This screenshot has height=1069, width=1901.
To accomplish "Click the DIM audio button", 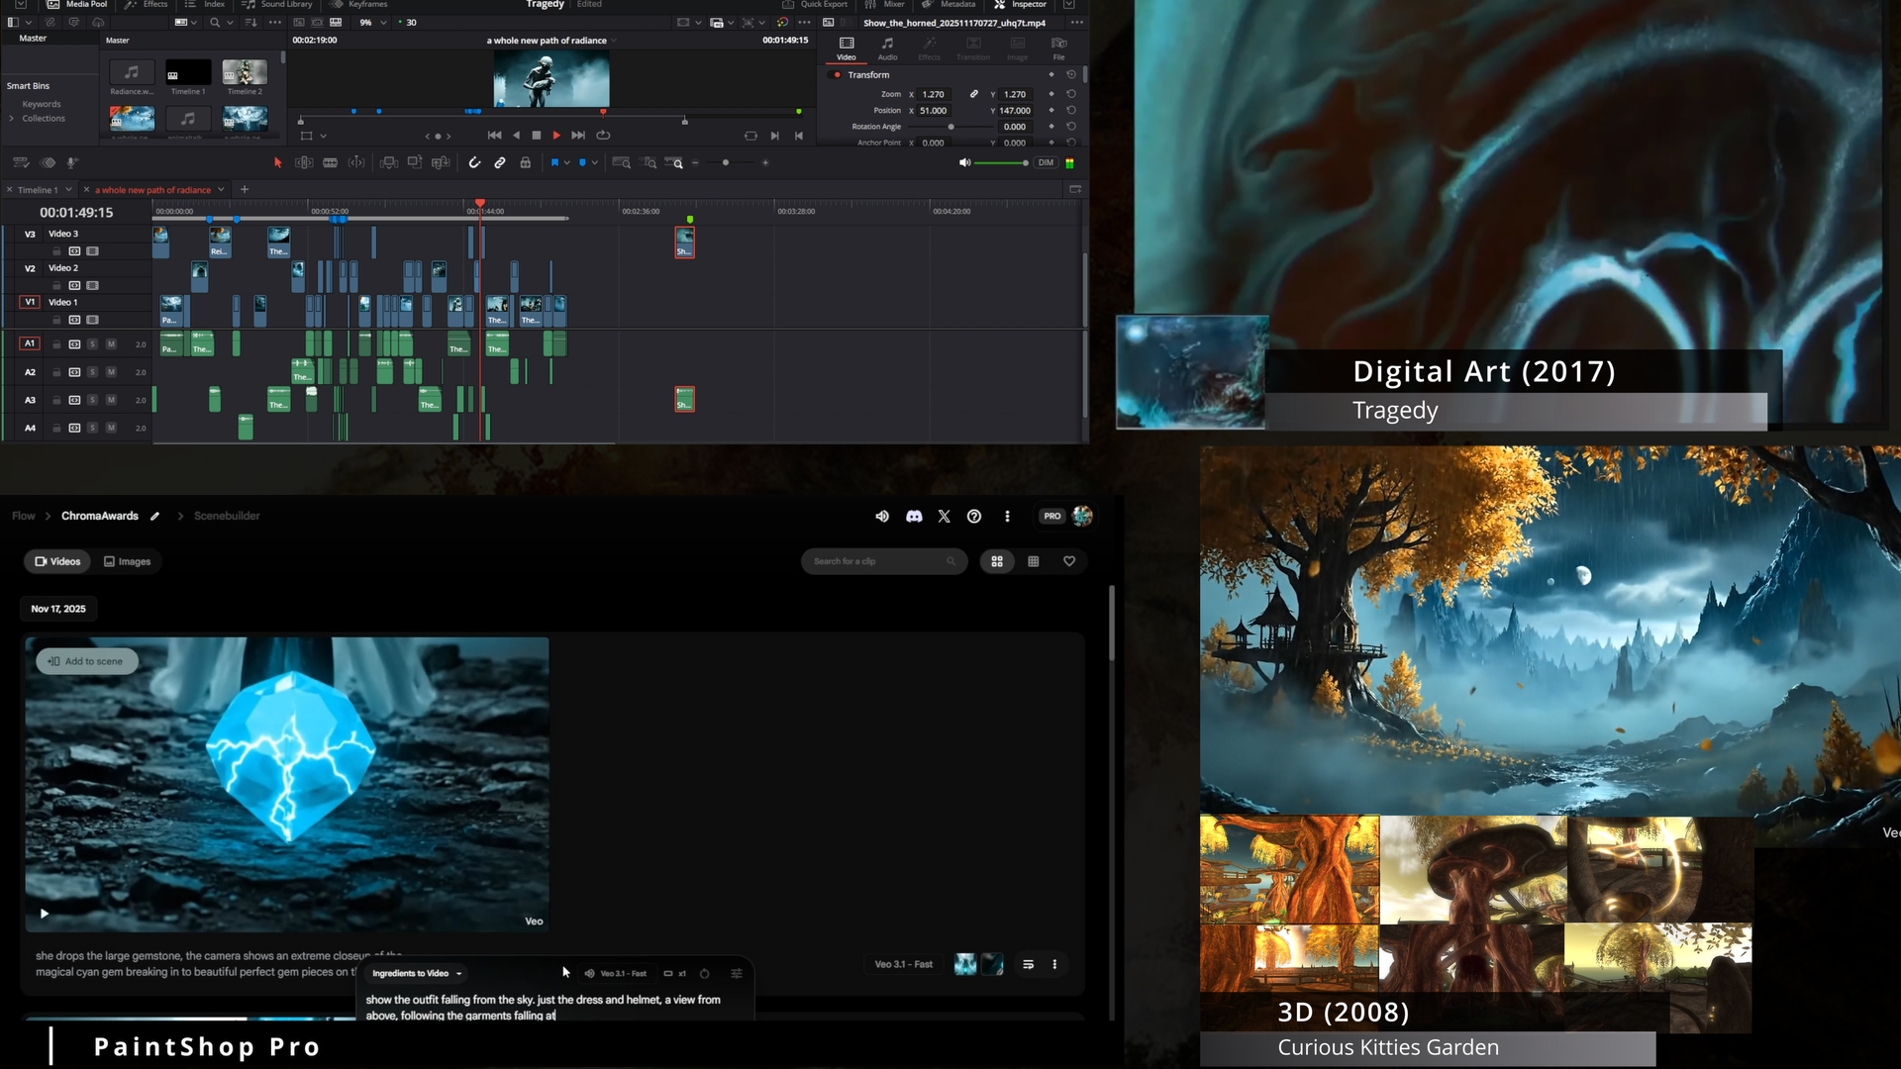I will (x=1046, y=162).
